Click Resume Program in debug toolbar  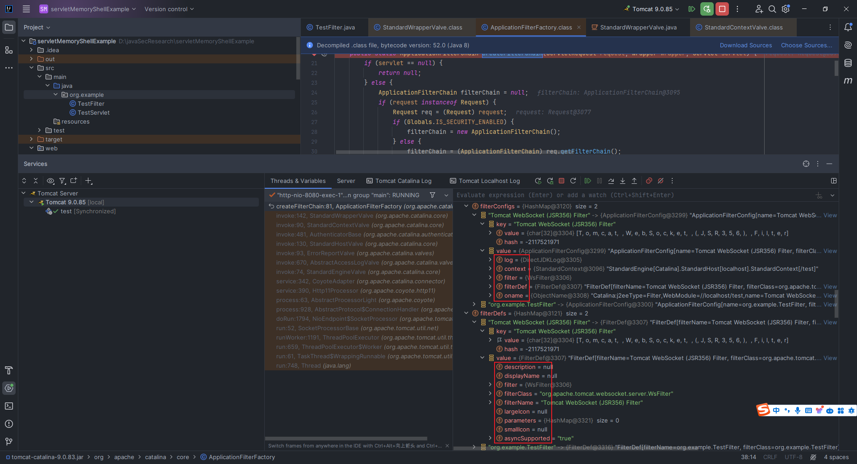click(x=588, y=181)
